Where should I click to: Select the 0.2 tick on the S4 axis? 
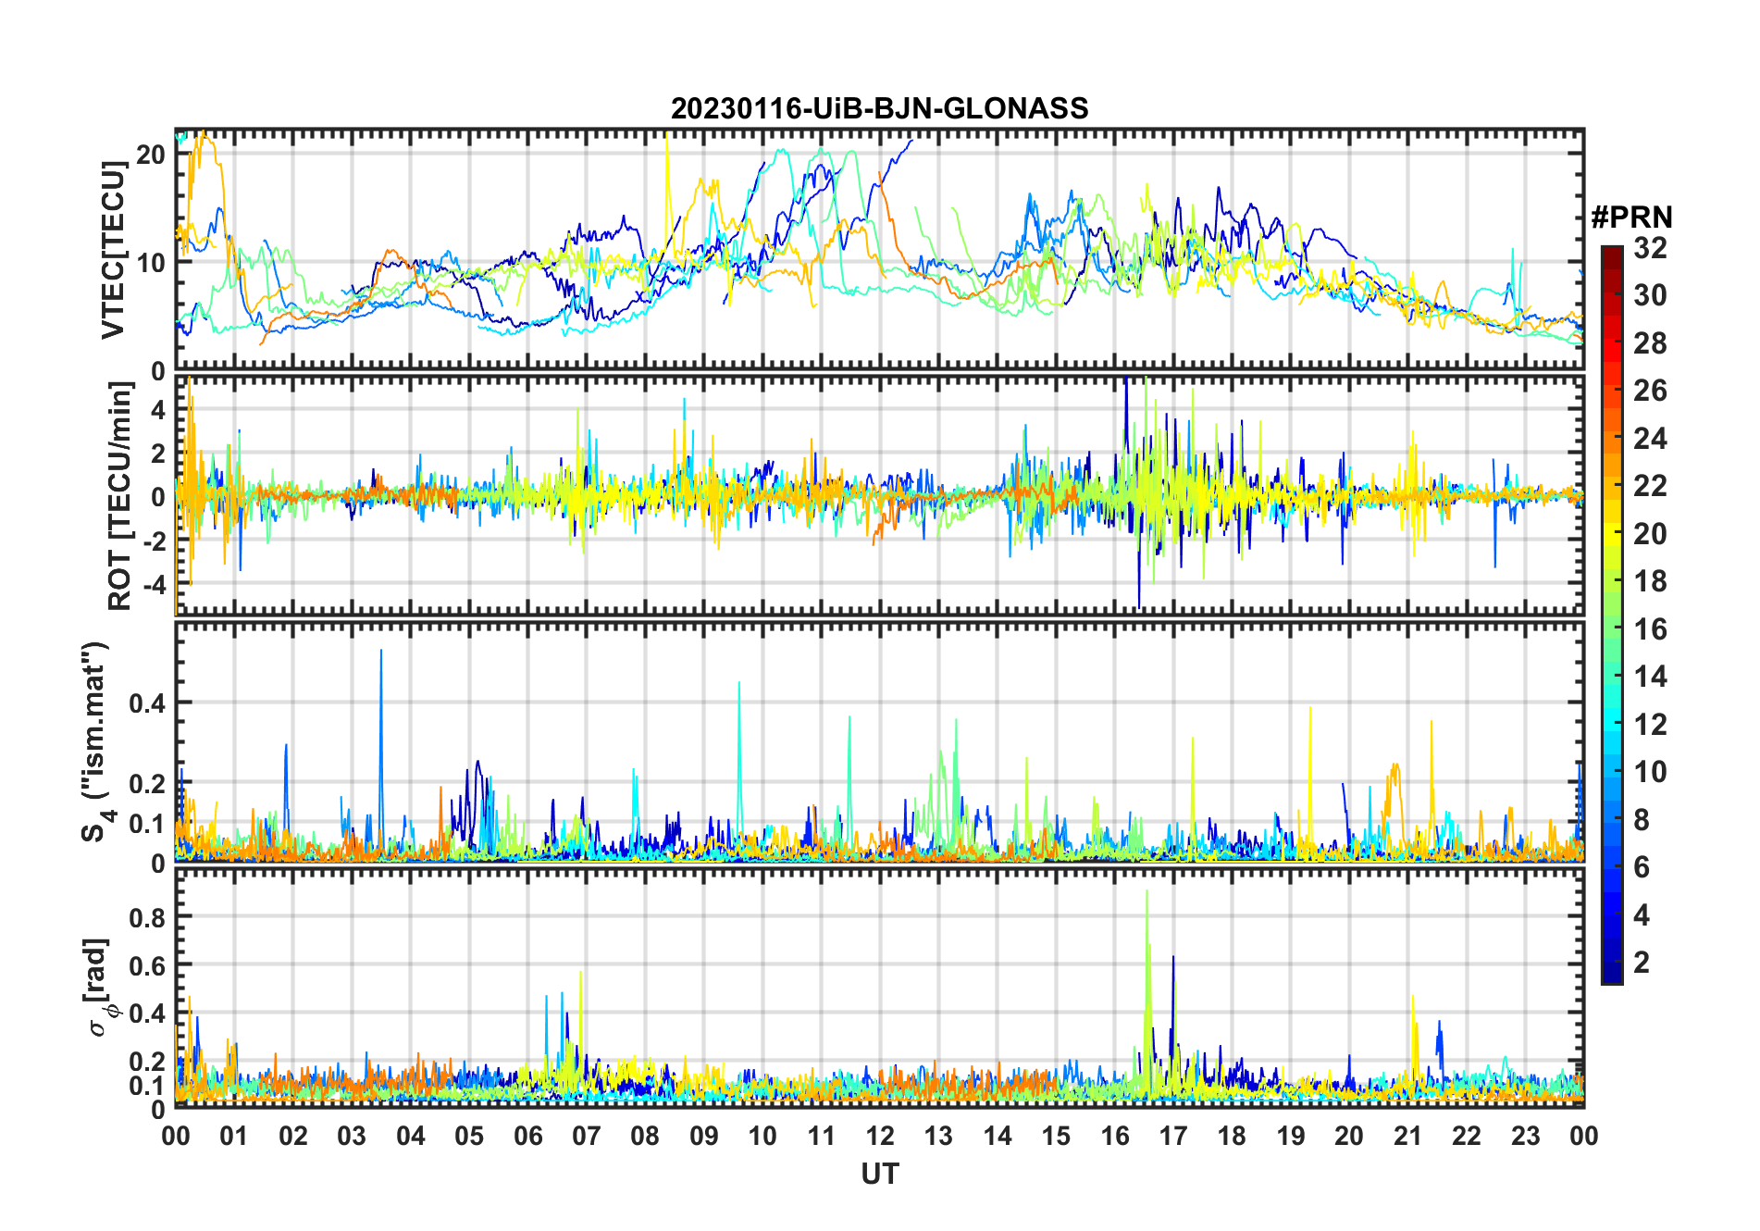[147, 783]
